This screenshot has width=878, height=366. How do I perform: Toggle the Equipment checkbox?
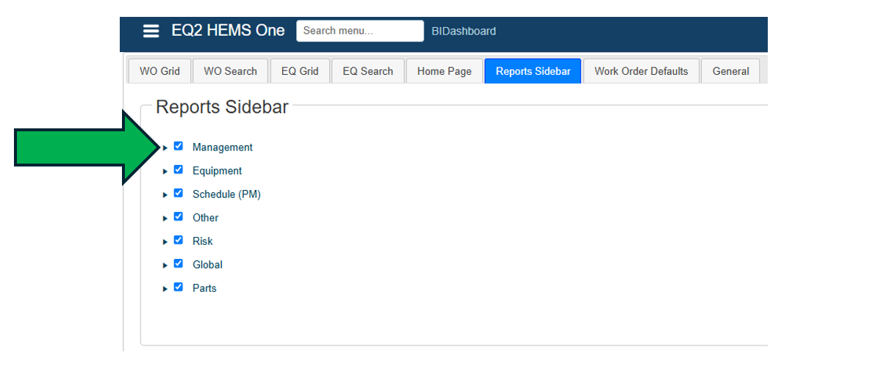[178, 169]
